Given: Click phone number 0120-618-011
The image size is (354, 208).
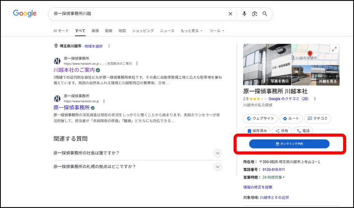Looking at the screenshot, I should (x=273, y=170).
